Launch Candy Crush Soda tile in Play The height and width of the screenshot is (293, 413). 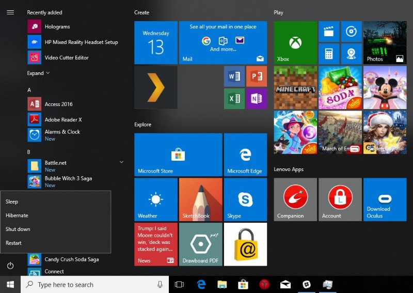pyautogui.click(x=340, y=87)
